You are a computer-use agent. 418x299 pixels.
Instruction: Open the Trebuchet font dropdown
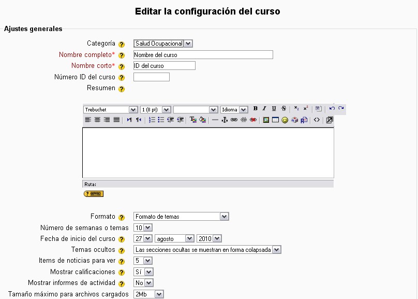point(110,109)
